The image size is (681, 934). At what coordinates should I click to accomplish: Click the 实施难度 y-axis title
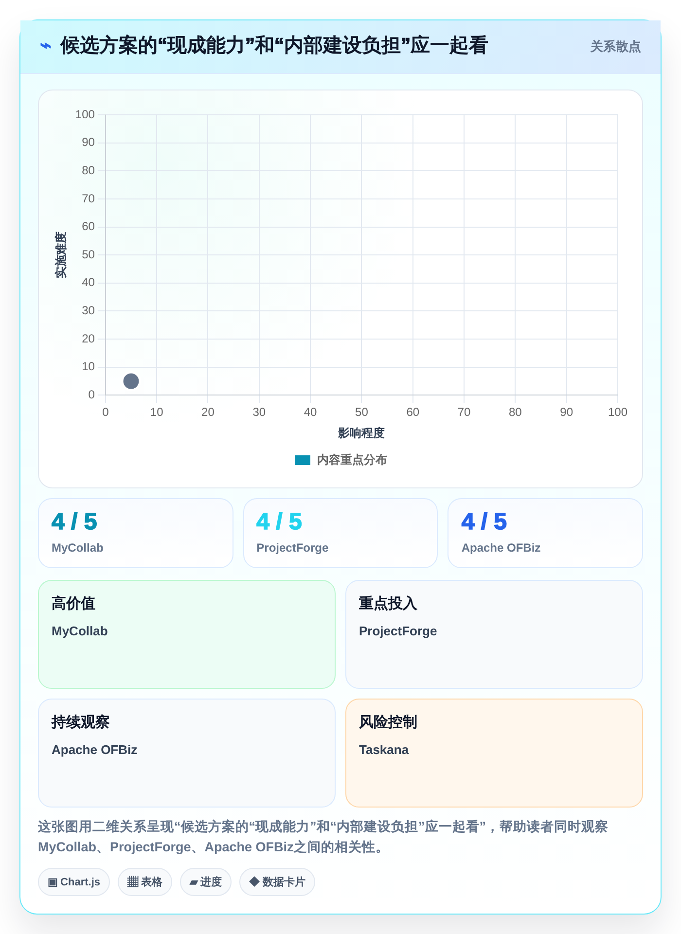point(61,255)
